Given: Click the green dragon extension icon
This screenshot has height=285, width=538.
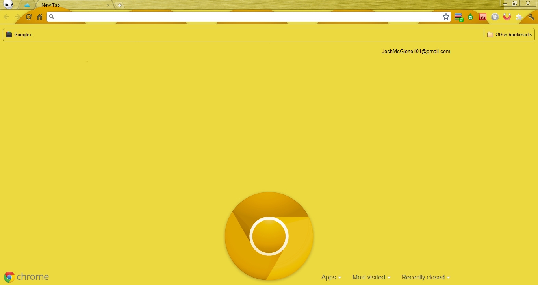Looking at the screenshot, I should coord(470,17).
